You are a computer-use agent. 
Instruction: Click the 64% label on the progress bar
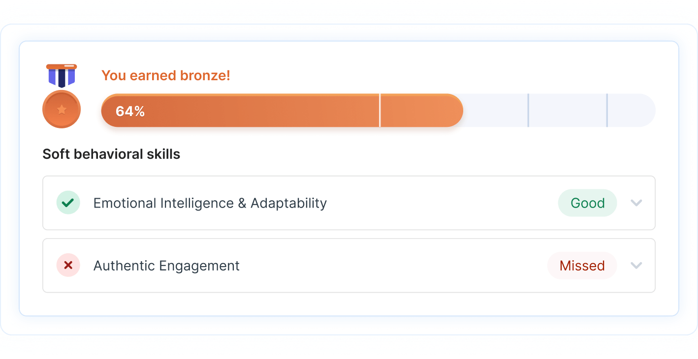click(130, 111)
